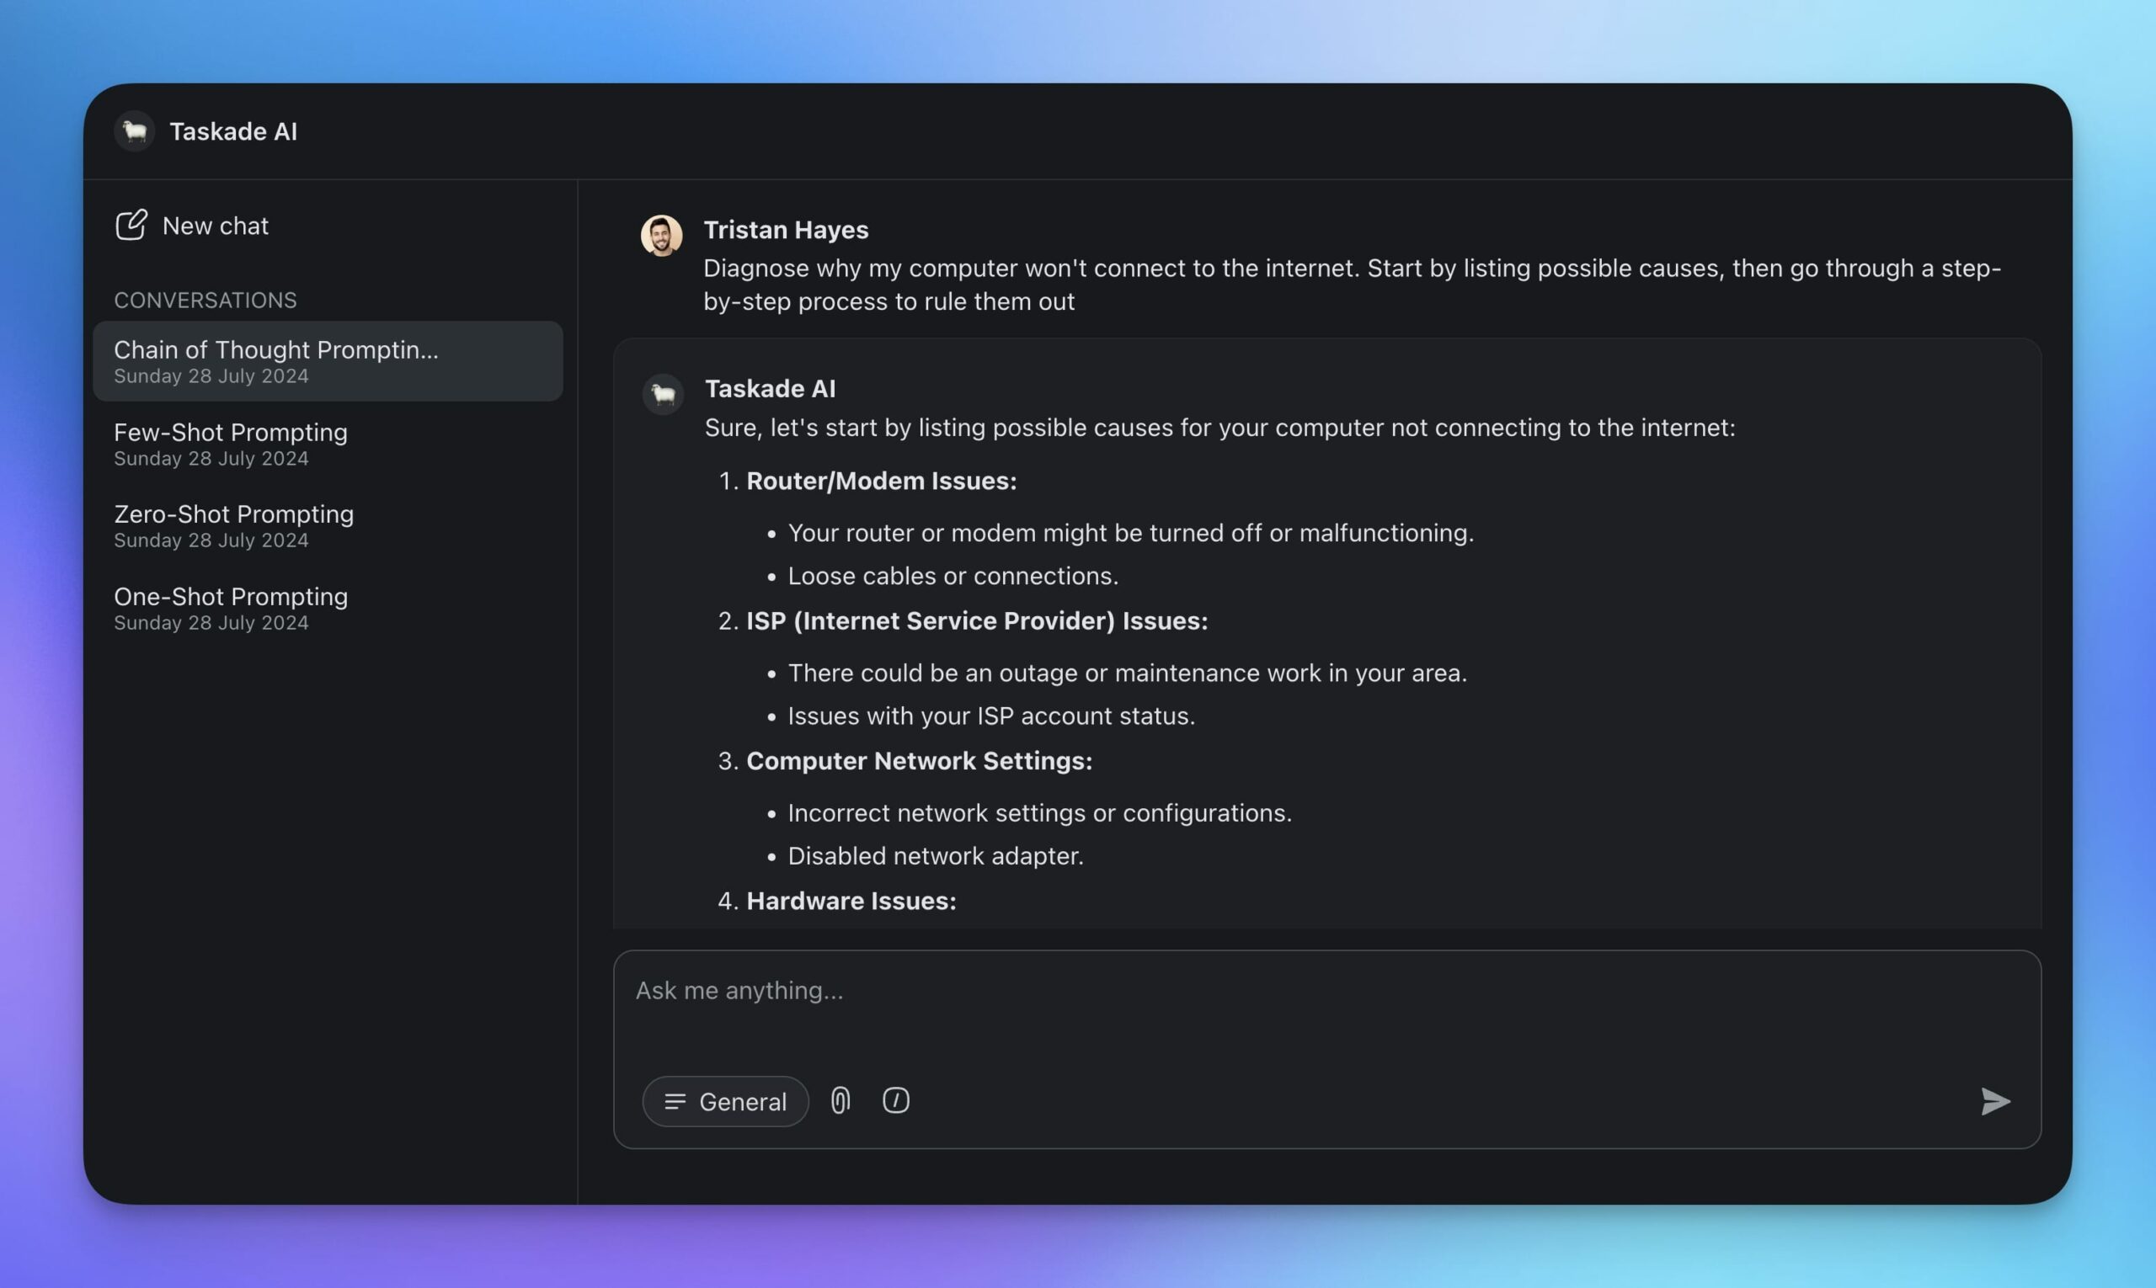Open the General mode dropdown
This screenshot has height=1288, width=2156.
point(725,1101)
